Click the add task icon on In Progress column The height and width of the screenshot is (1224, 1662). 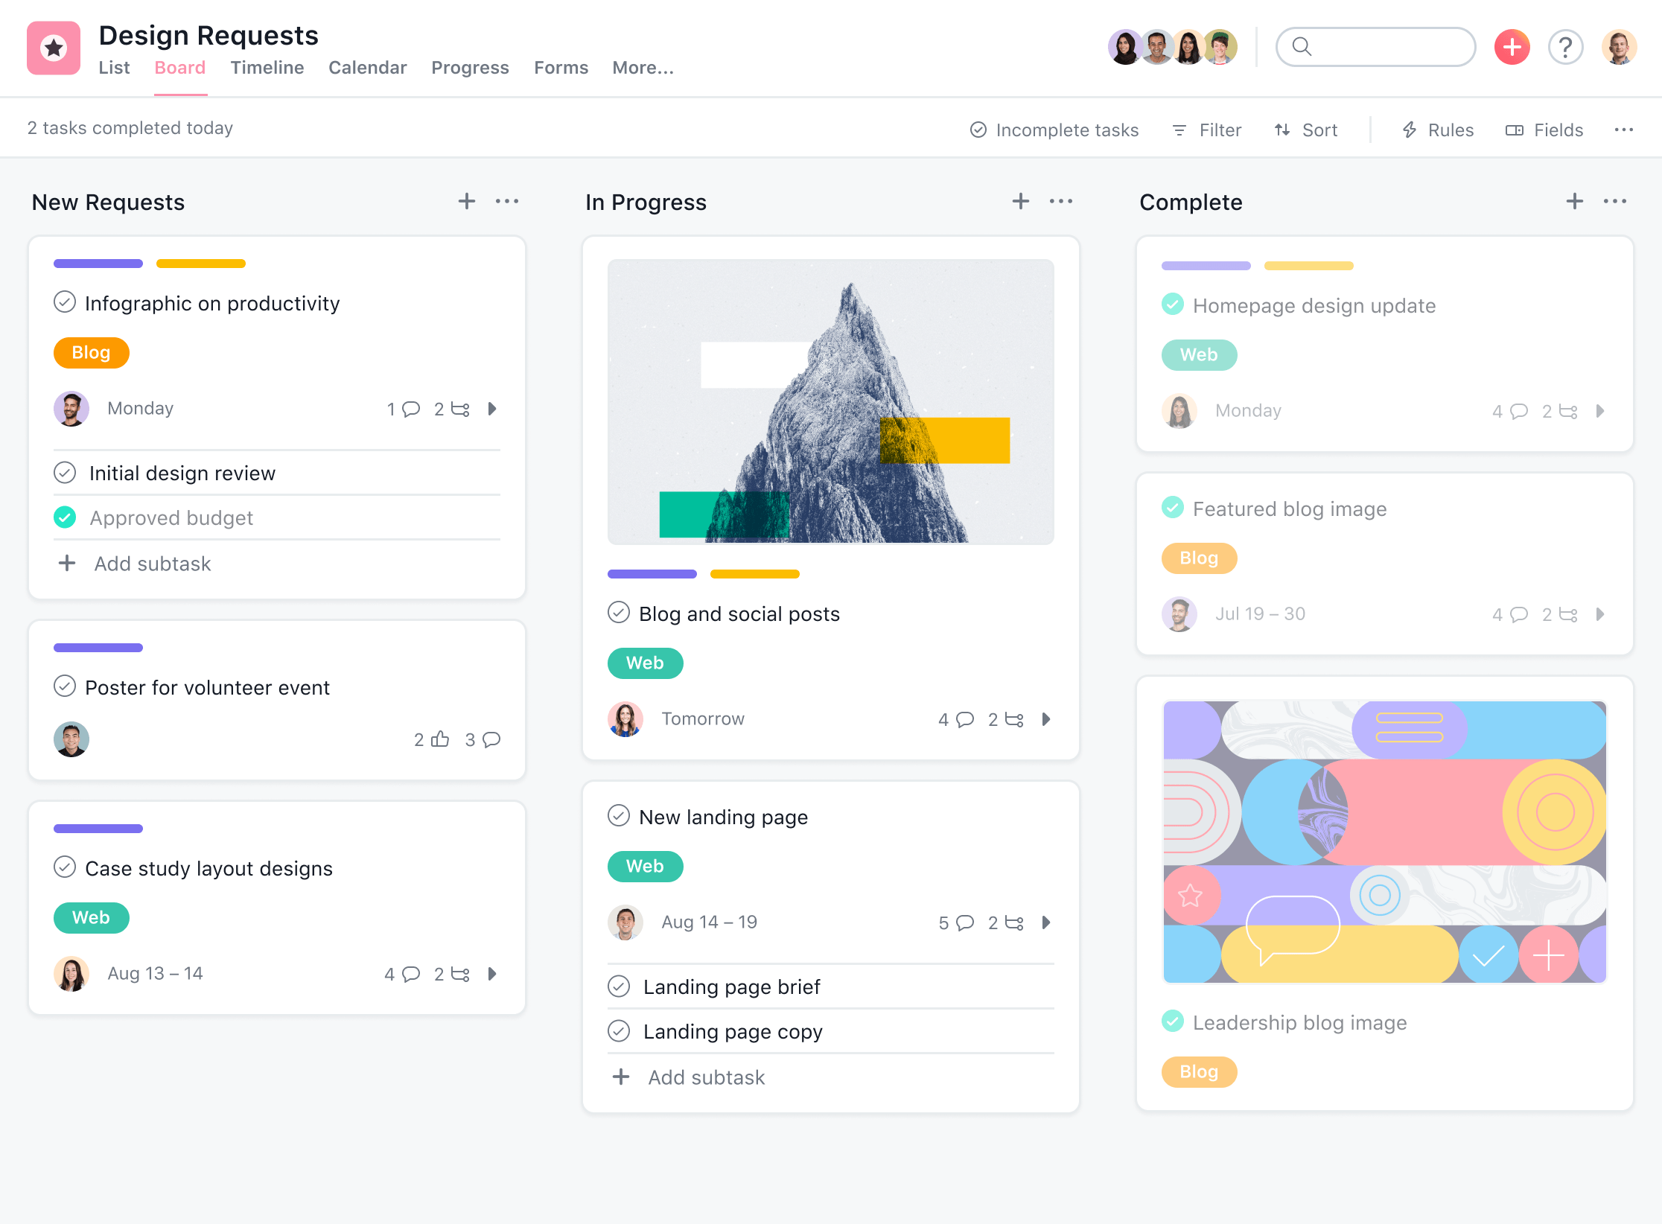pos(1021,203)
